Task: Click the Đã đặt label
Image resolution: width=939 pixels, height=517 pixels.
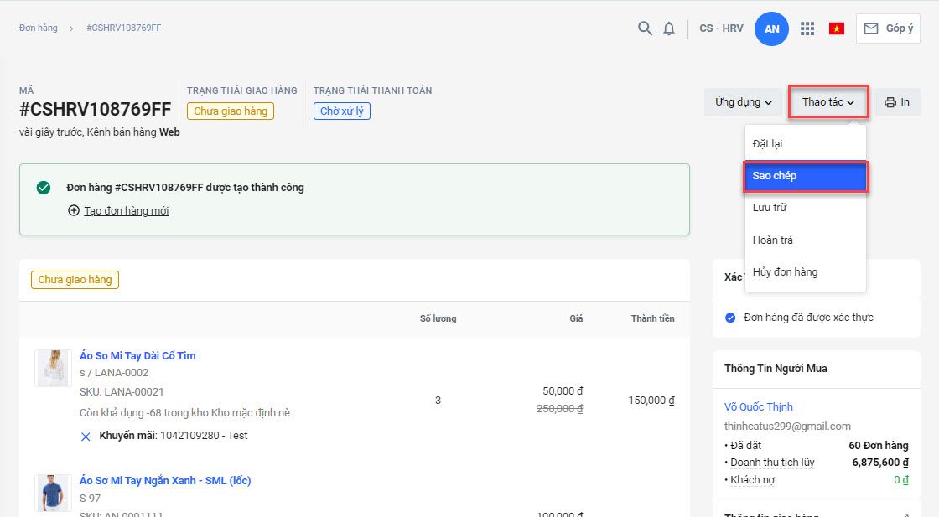Action: (x=745, y=445)
